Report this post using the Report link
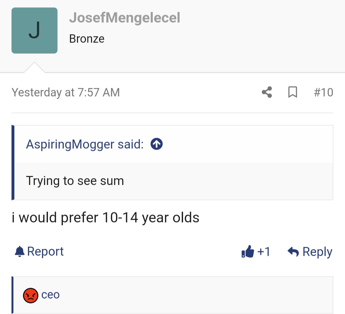Screen dimensions: 345x314 (45, 252)
